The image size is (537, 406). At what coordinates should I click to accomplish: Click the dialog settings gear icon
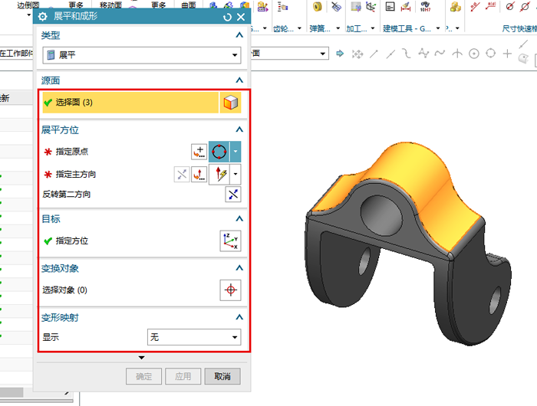[x=43, y=17]
